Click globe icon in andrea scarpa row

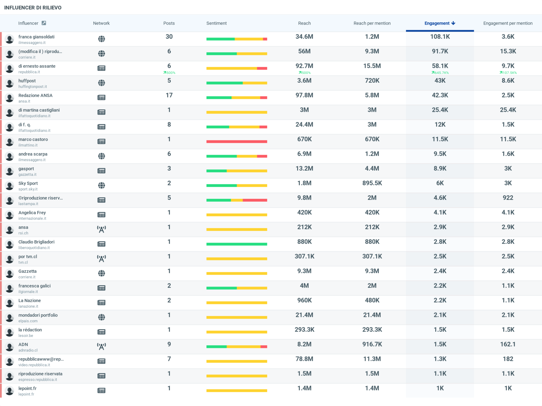(102, 156)
